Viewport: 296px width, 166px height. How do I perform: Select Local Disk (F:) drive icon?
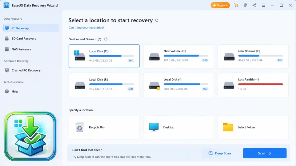pos(80,85)
